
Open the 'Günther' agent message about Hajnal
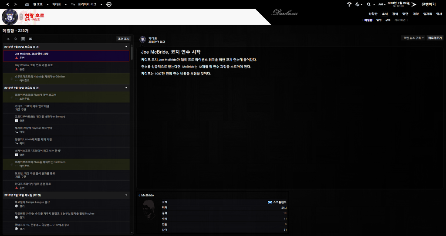click(x=66, y=78)
